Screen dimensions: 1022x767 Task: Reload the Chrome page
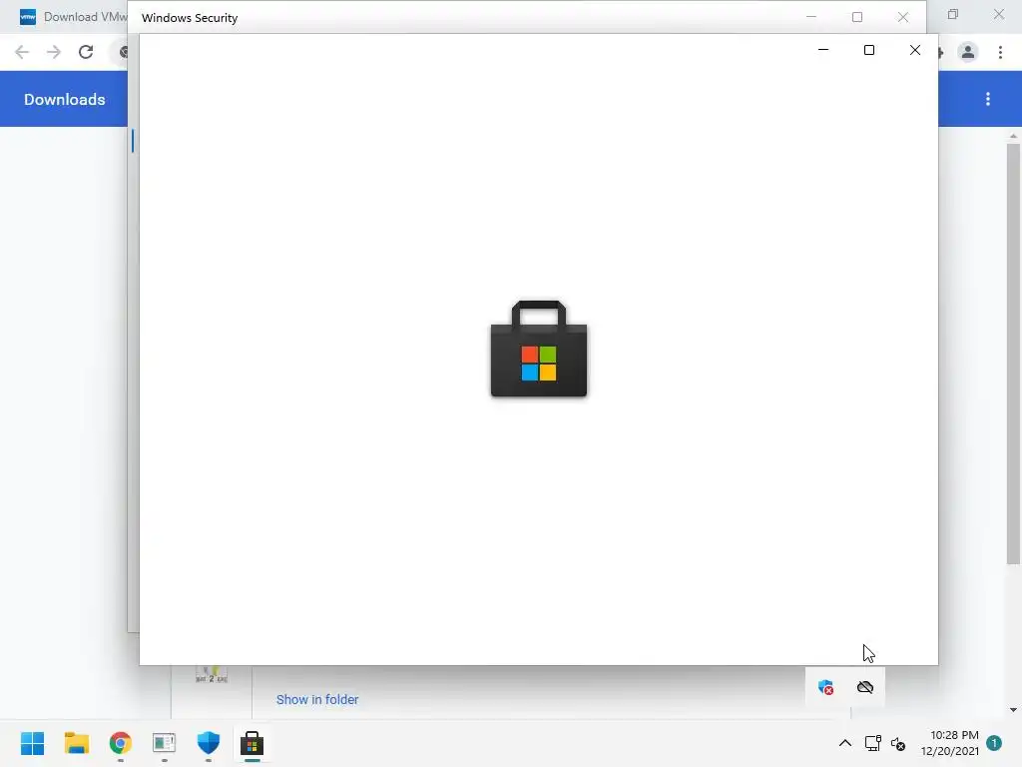tap(86, 52)
